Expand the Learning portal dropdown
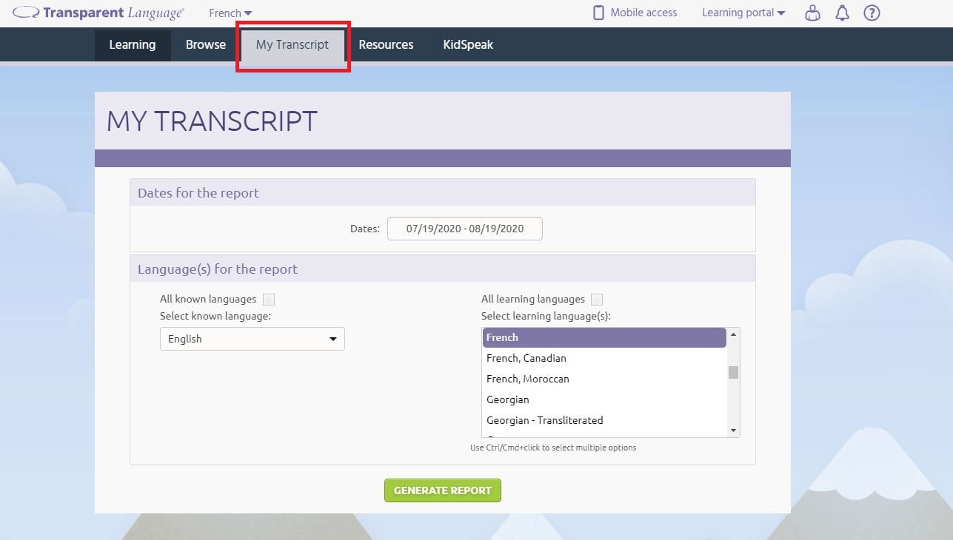The image size is (953, 540). 743,13
